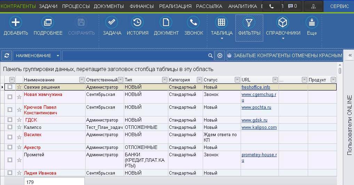The width and height of the screenshot is (354, 185).
Task: Open the www.cgemchug.ru link
Action: coord(259,97)
